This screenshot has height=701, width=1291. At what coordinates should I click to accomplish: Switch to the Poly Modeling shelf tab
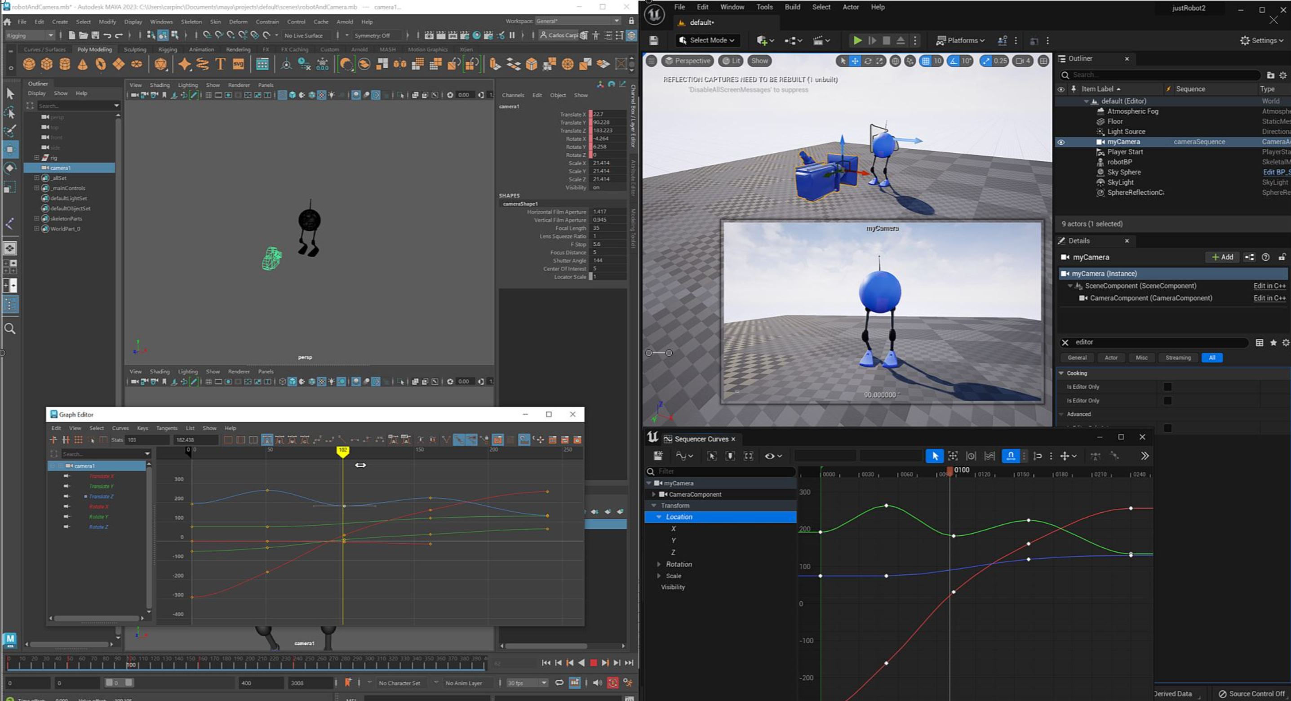[94, 49]
